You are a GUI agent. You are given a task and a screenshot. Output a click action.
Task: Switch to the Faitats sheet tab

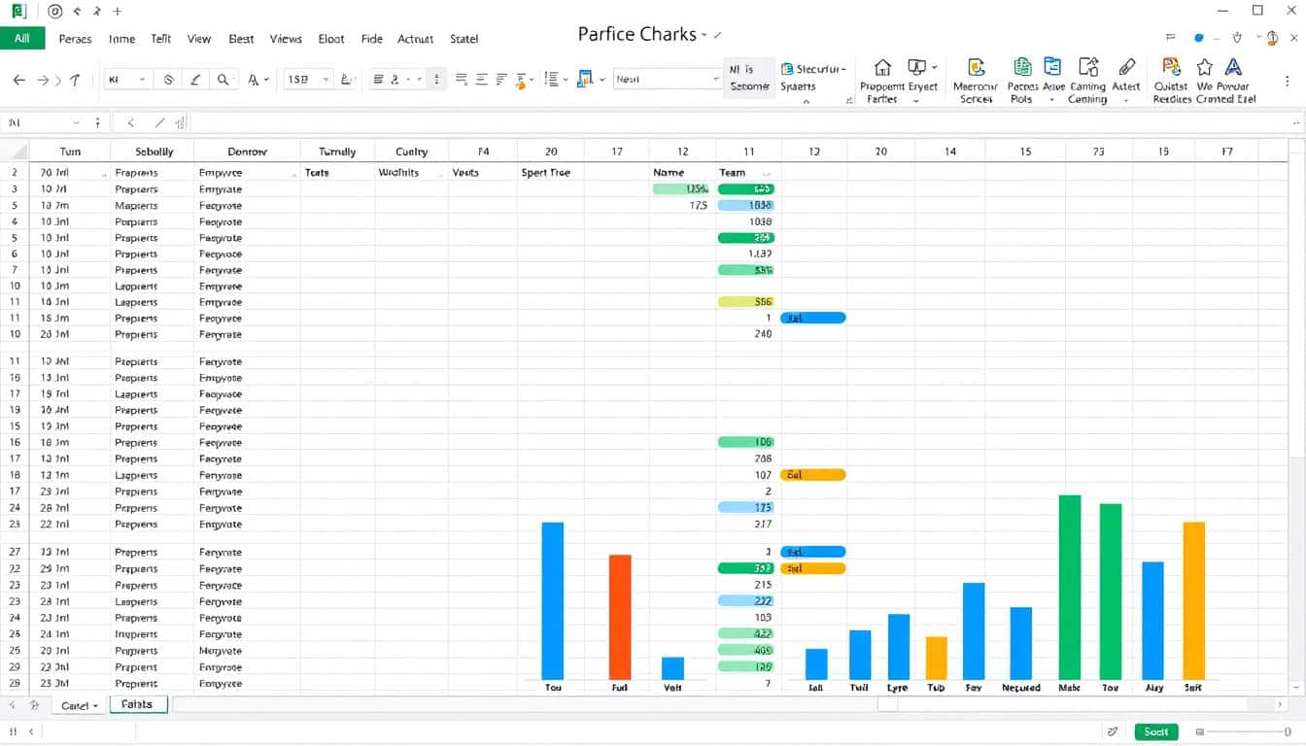click(x=138, y=705)
